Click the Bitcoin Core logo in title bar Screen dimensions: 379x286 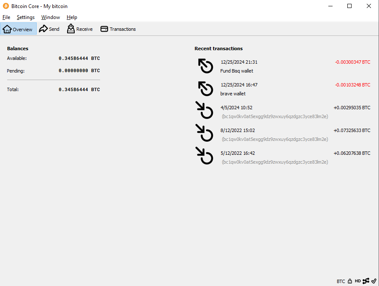(6, 6)
